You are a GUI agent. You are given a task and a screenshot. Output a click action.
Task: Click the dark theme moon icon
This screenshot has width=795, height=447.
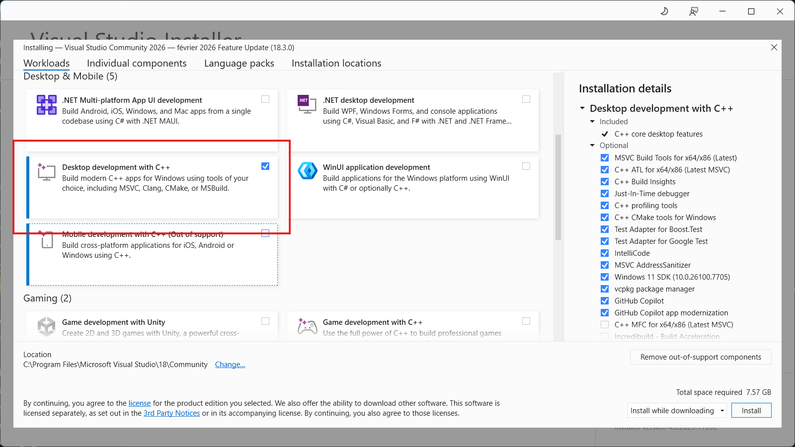point(665,11)
